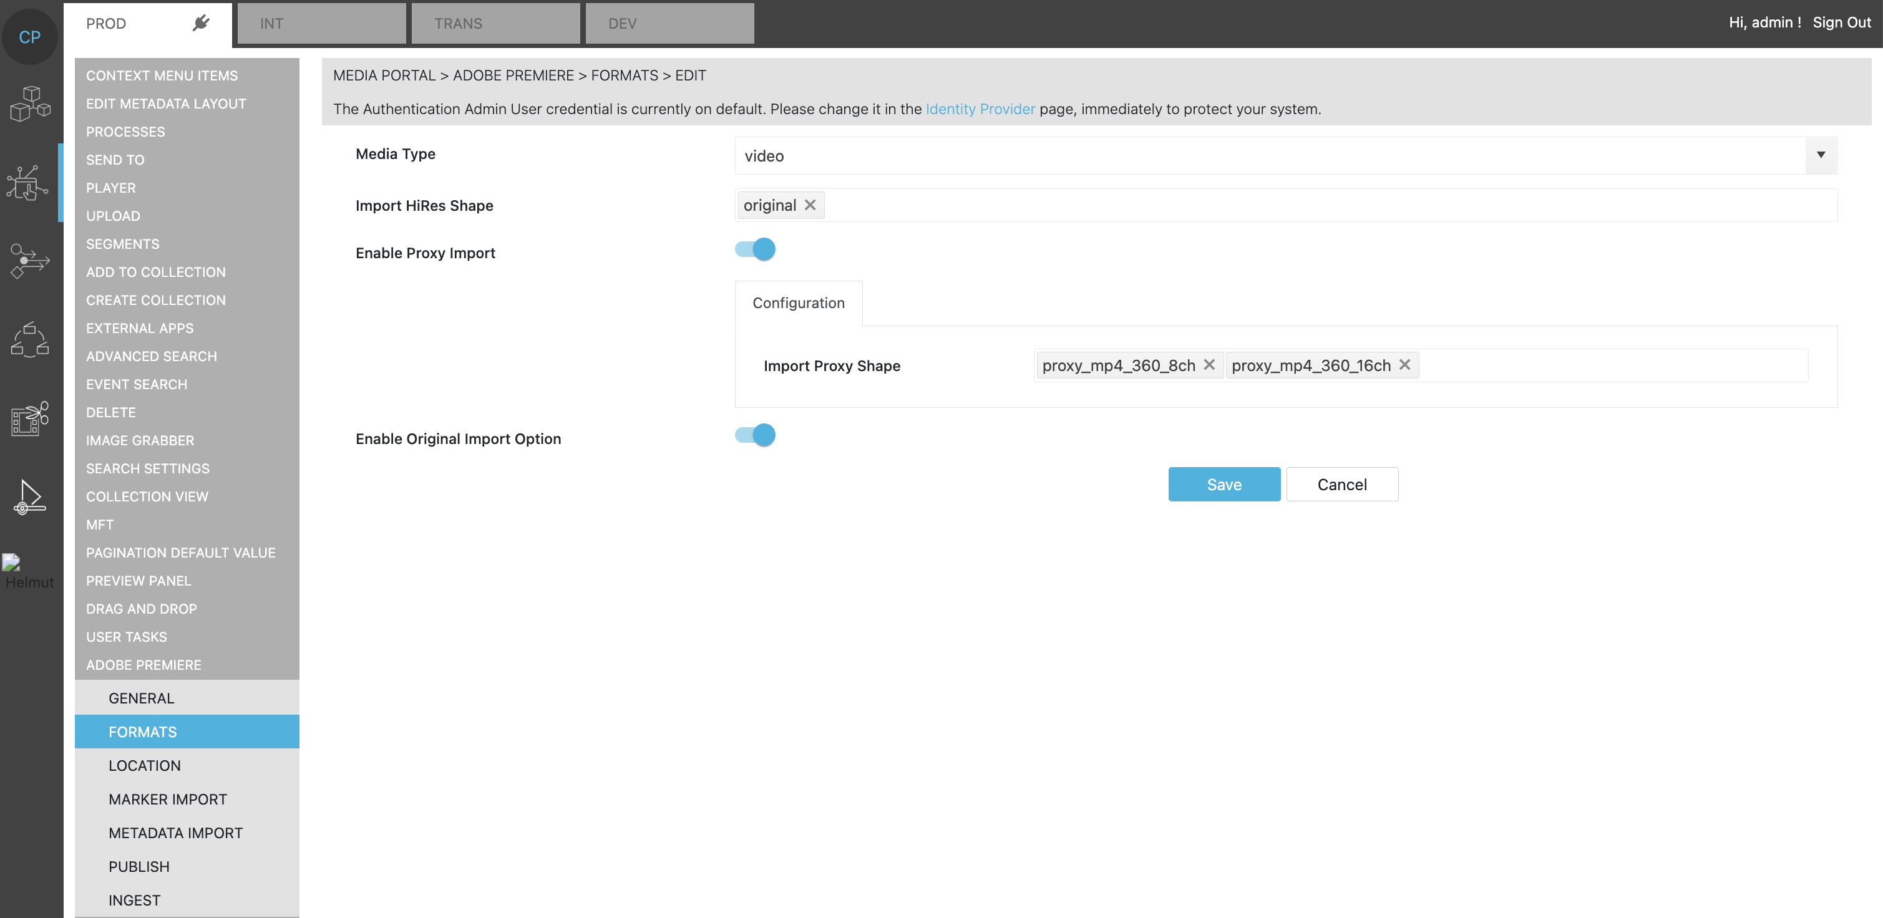Select the workflow arrows icon
Image resolution: width=1883 pixels, height=918 pixels.
point(28,260)
